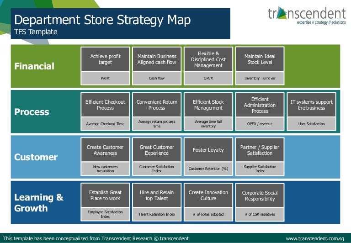Click the expertise // strategy // solutions tagline

pyautogui.click(x=321, y=22)
